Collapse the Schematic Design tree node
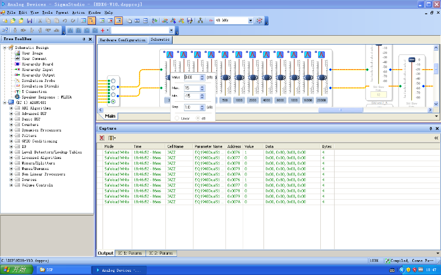The image size is (441, 275). point(4,47)
